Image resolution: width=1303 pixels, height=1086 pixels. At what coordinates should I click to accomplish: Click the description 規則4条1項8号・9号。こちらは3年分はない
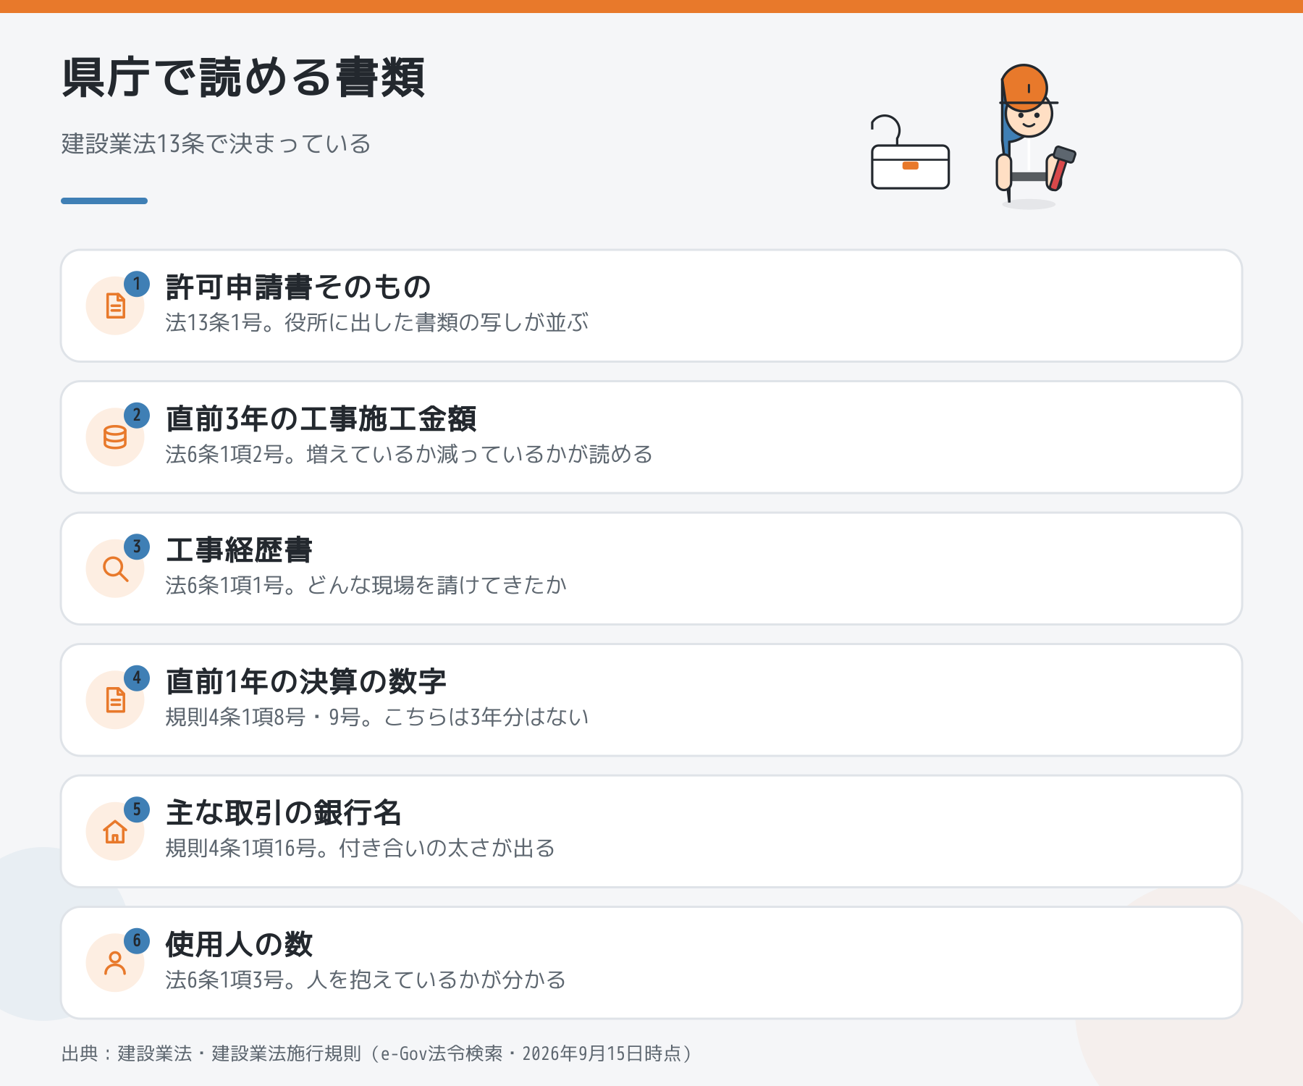[377, 717]
